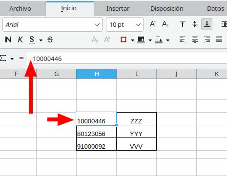The height and width of the screenshot is (176, 227).
Task: Select column K header
Action: [212, 74]
